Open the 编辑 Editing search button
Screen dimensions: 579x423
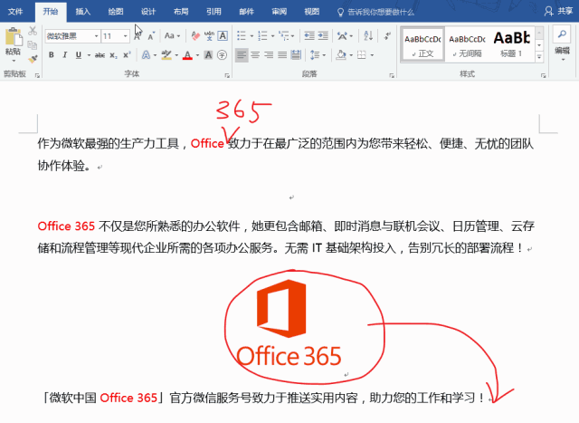click(563, 43)
